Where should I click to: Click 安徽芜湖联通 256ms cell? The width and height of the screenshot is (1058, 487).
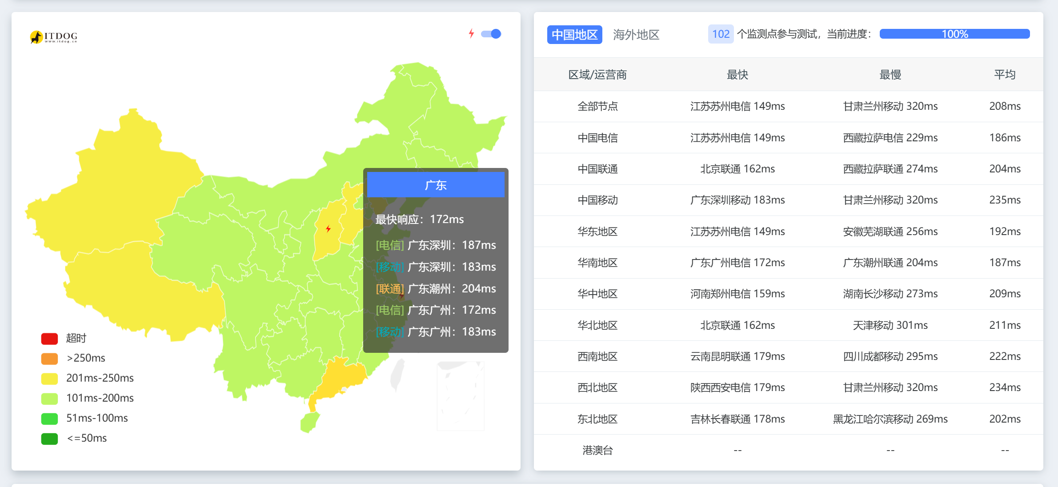coord(890,232)
